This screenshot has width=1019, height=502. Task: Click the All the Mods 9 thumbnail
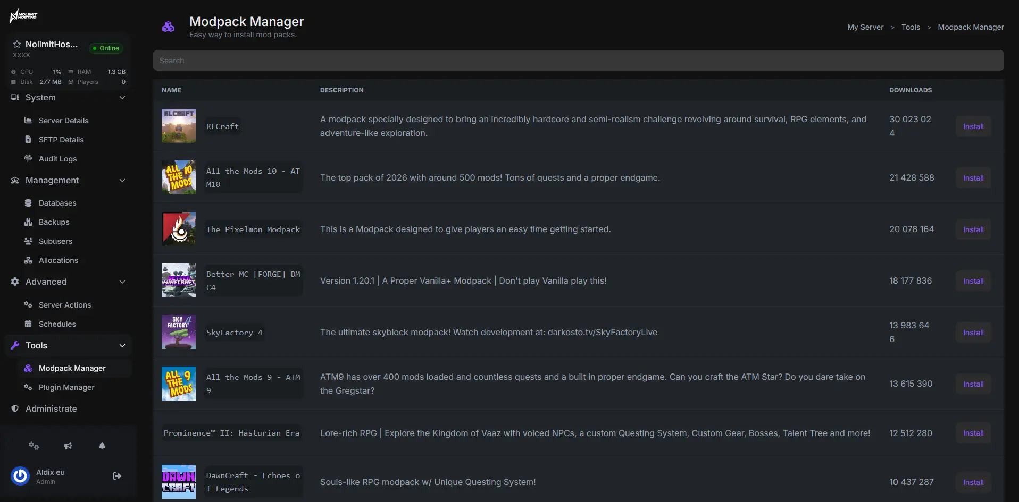point(179,384)
